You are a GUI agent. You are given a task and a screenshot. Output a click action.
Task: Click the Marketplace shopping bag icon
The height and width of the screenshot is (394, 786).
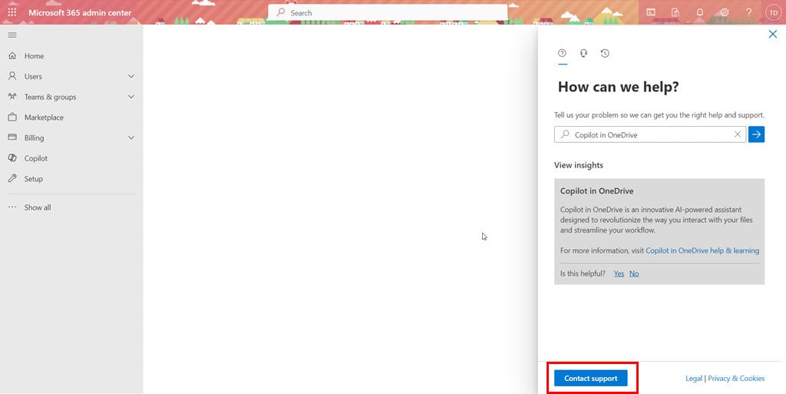[x=12, y=118]
